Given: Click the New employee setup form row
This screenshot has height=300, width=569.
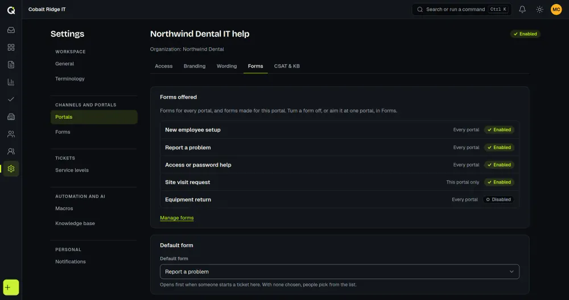Looking at the screenshot, I should pyautogui.click(x=339, y=130).
